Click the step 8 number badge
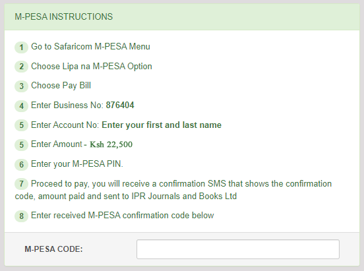Viewport: 364px width, 271px height. pyautogui.click(x=21, y=216)
